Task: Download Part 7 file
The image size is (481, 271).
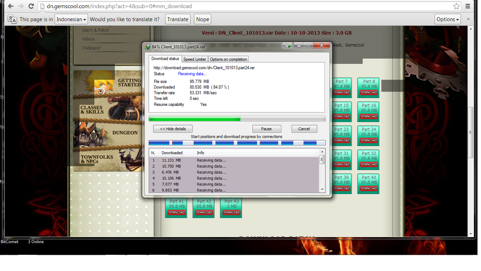Action: (x=342, y=93)
